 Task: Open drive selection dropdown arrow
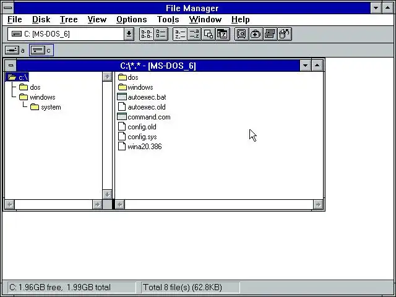coord(129,34)
